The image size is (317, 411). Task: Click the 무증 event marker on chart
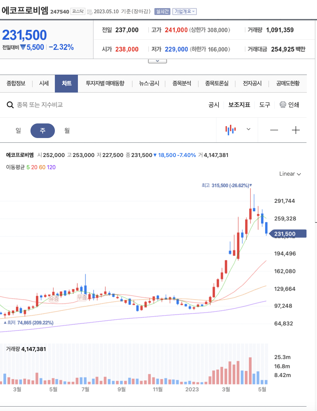click(x=82, y=297)
